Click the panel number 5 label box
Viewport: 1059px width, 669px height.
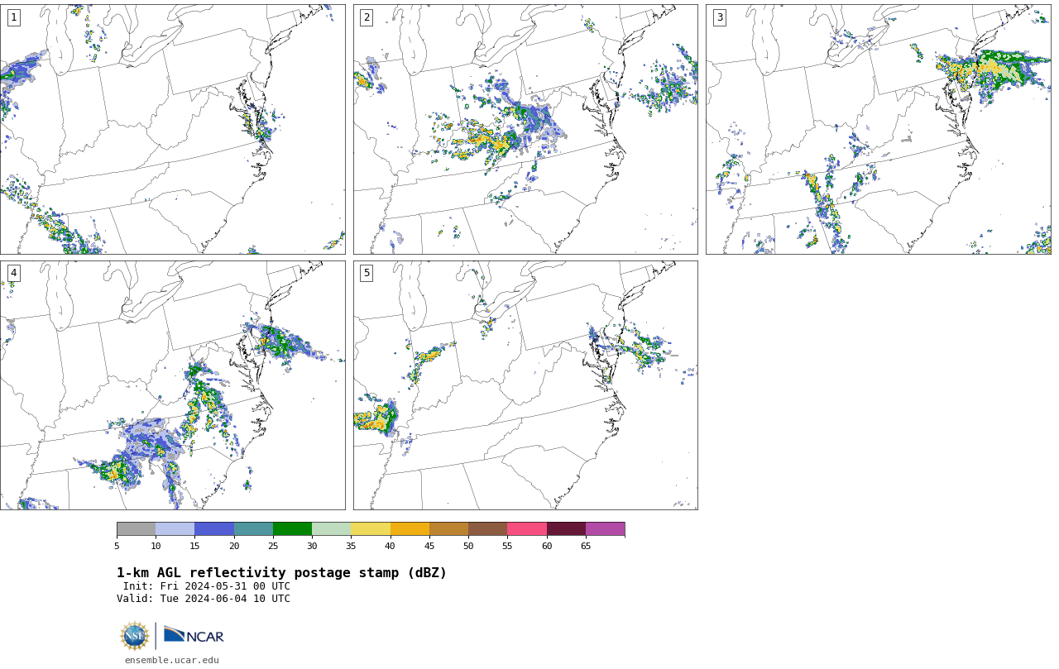(367, 273)
